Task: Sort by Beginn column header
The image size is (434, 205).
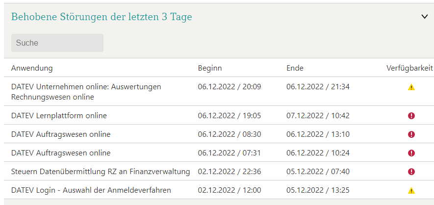Action: (210, 68)
